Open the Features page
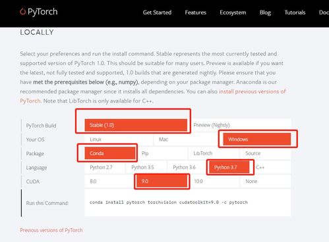 [196, 12]
